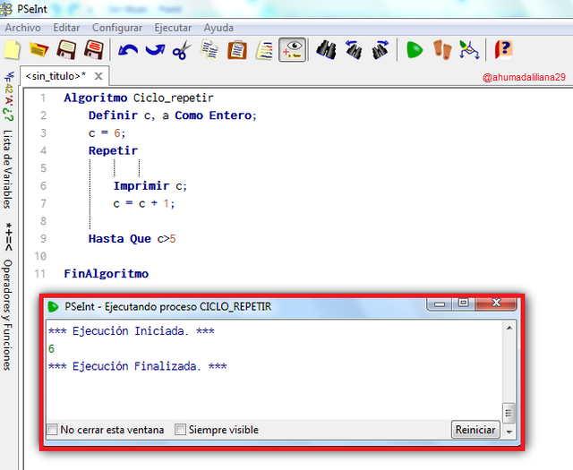Paste using the clipboard icon

pos(236,50)
